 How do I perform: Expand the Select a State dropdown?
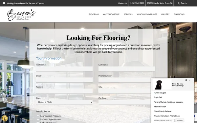click(x=64, y=102)
